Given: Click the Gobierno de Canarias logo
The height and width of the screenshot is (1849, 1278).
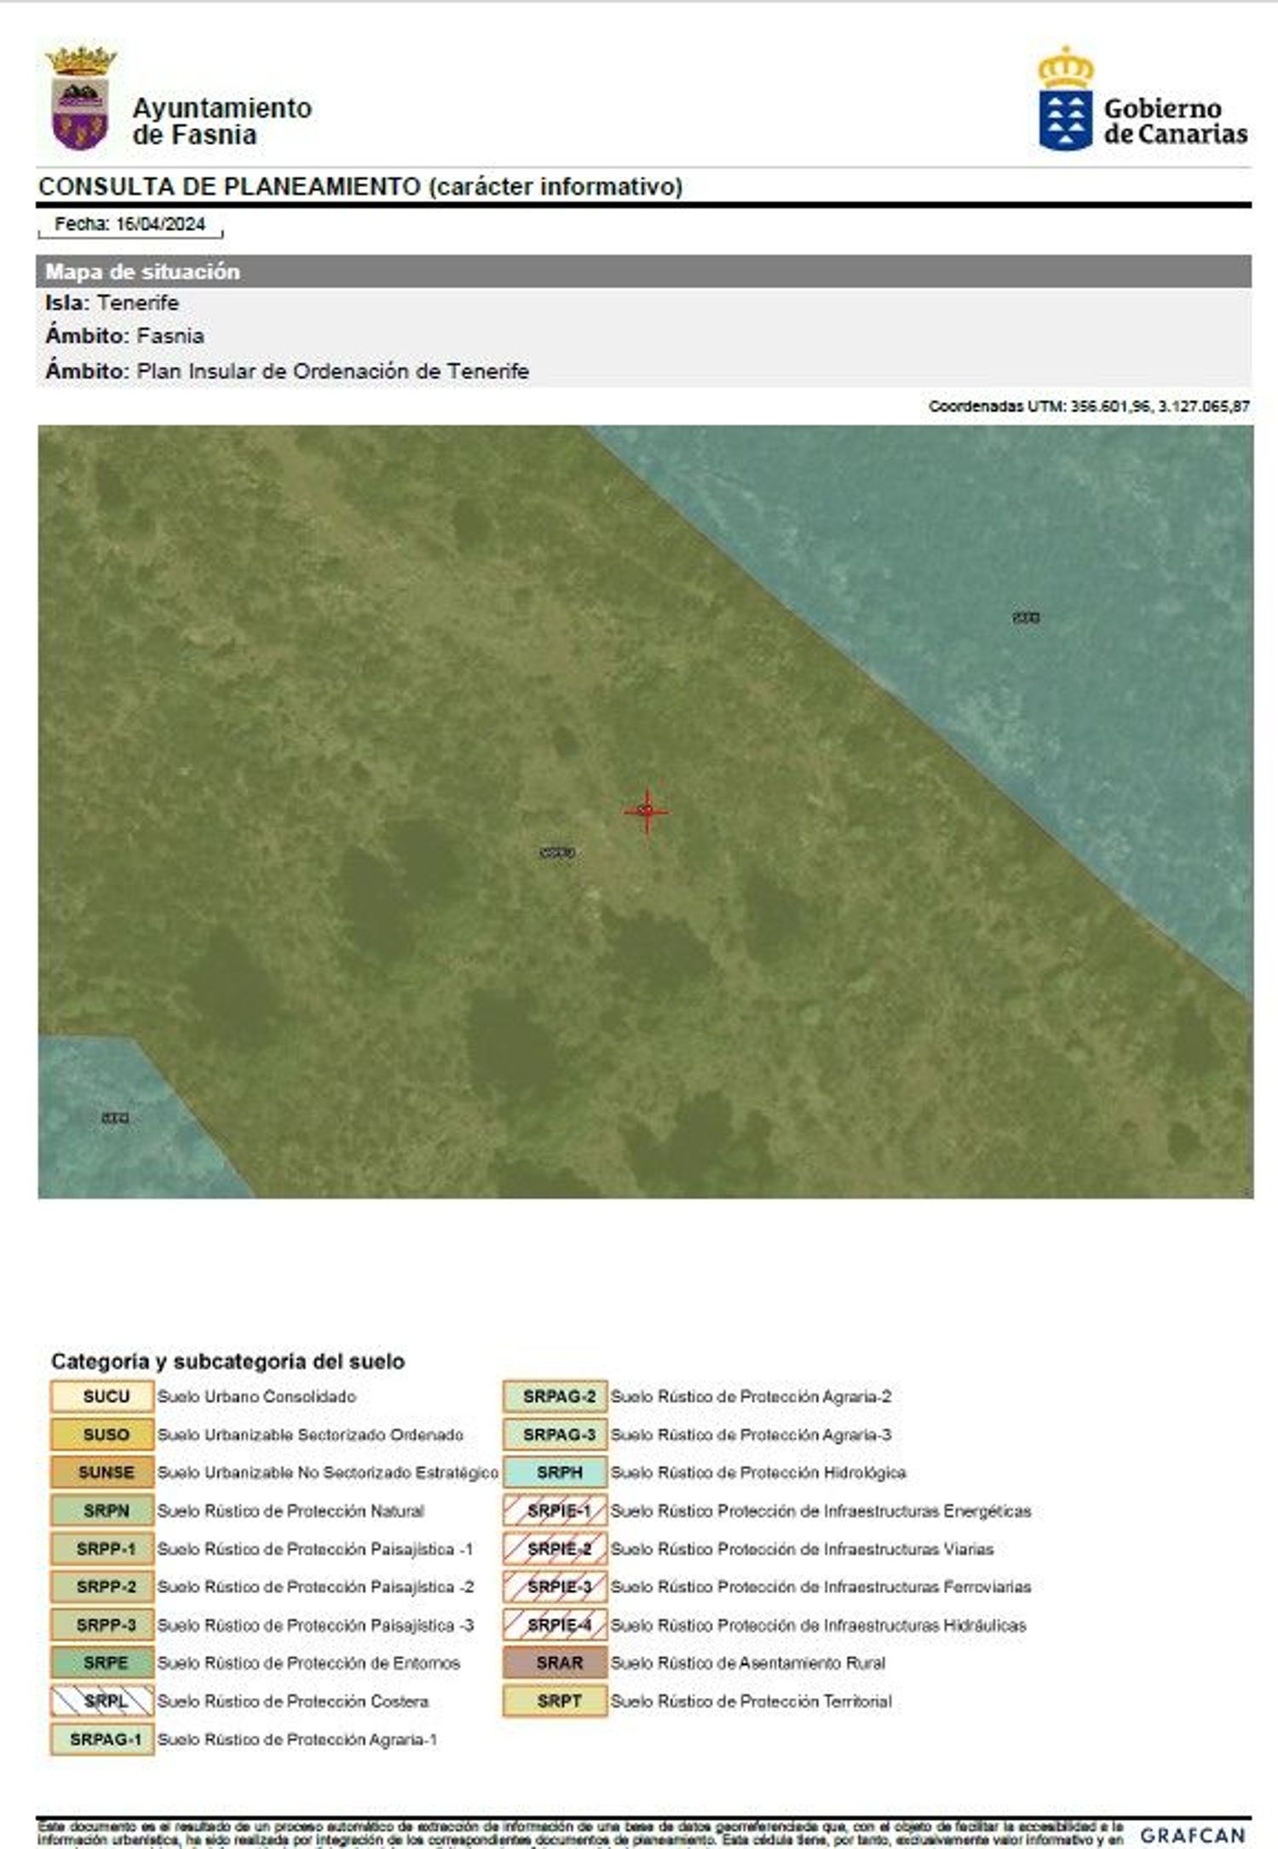Looking at the screenshot, I should click(1142, 99).
